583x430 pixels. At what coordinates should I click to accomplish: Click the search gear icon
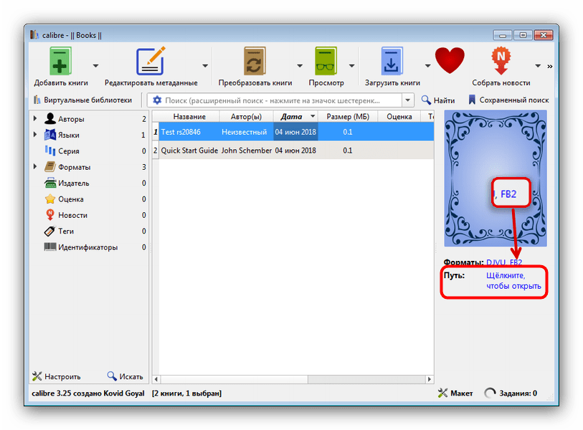pyautogui.click(x=157, y=100)
